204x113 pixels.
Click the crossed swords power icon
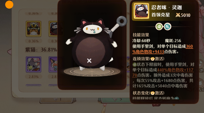178,15
